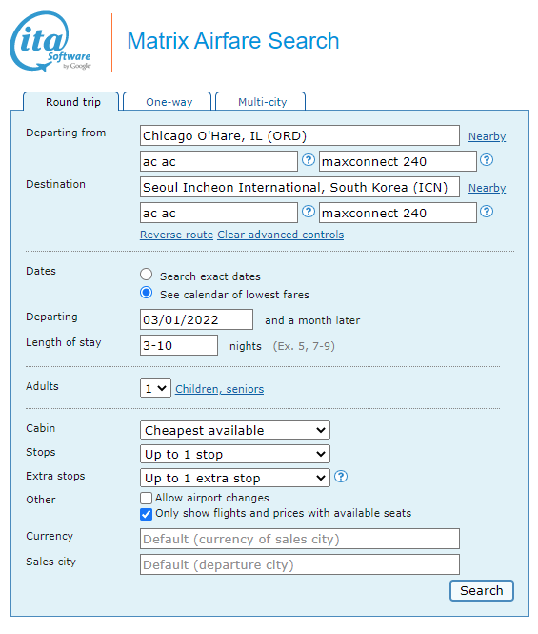
Task: Open the Adults count dropdown
Action: (155, 389)
